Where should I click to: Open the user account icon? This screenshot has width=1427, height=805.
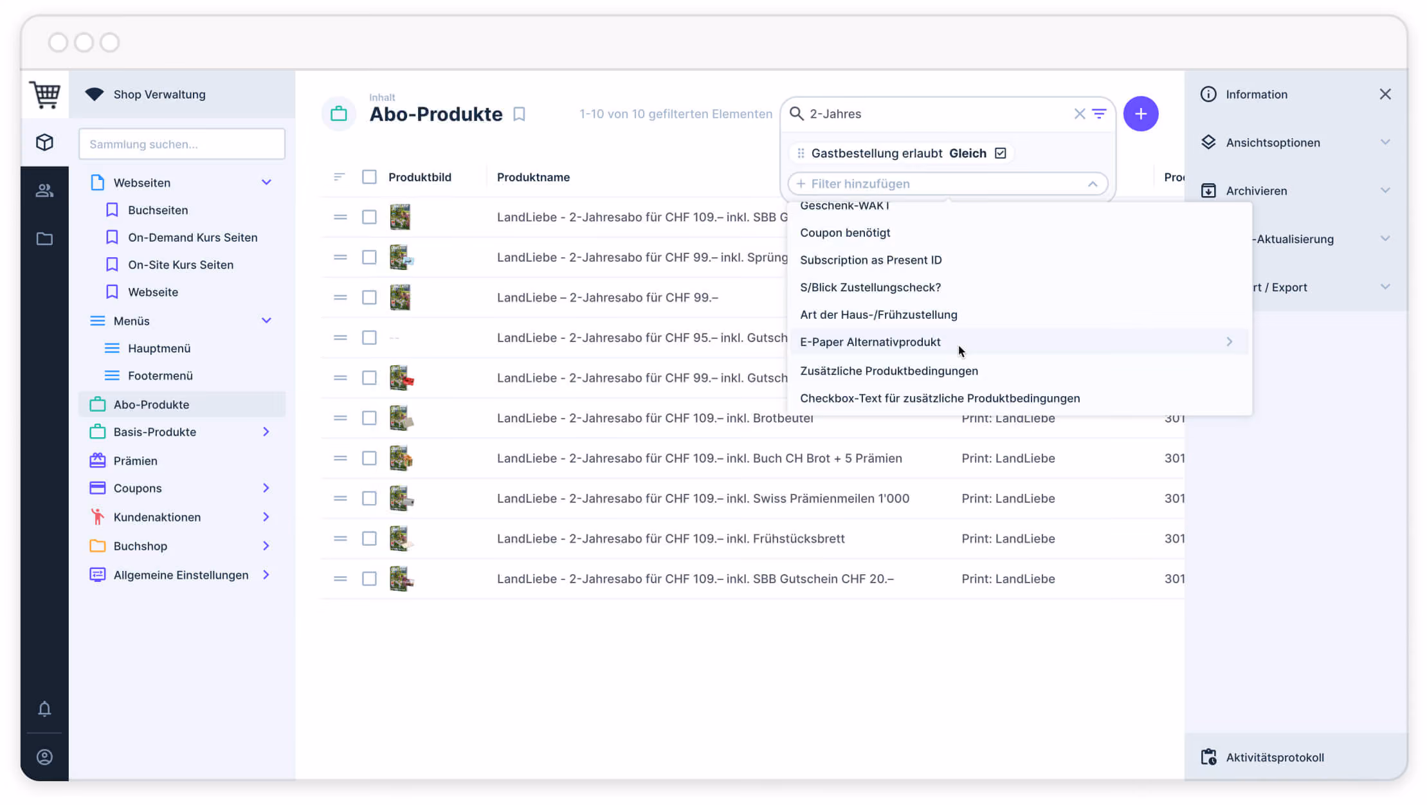click(44, 757)
